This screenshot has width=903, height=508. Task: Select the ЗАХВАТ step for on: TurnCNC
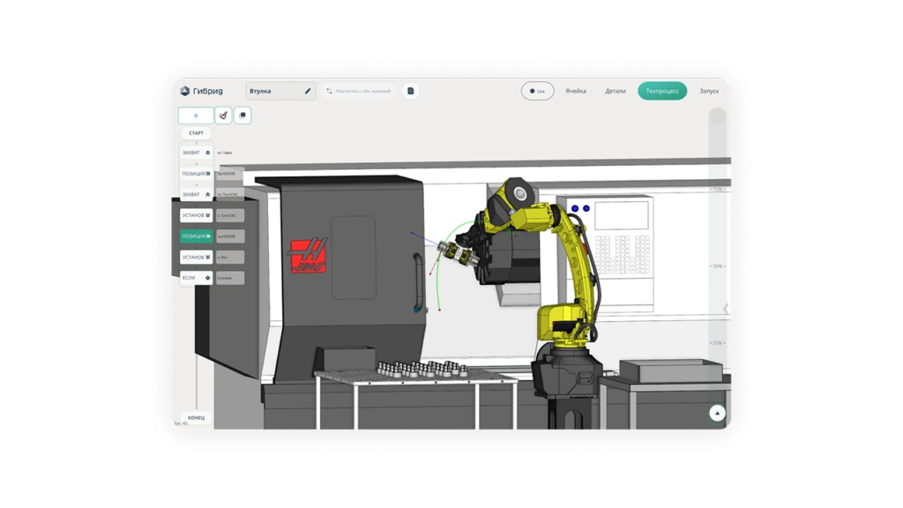point(196,195)
